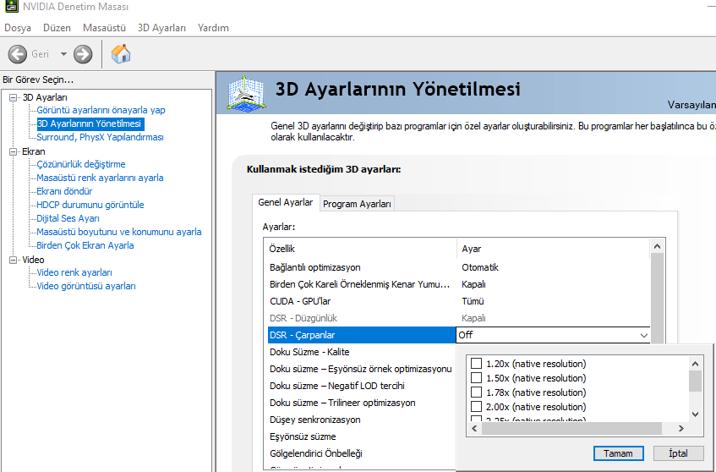Viewport: 716px width, 472px height.
Task: Go to Home via house icon
Action: pyautogui.click(x=121, y=53)
